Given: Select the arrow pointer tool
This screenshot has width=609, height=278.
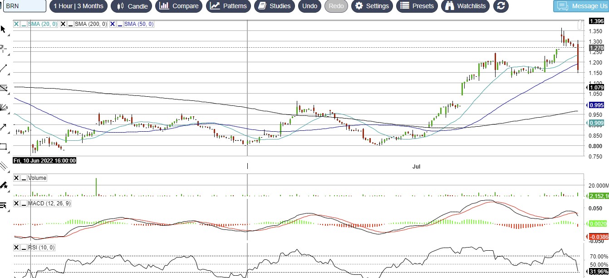Looking at the screenshot, I should click(3, 30).
